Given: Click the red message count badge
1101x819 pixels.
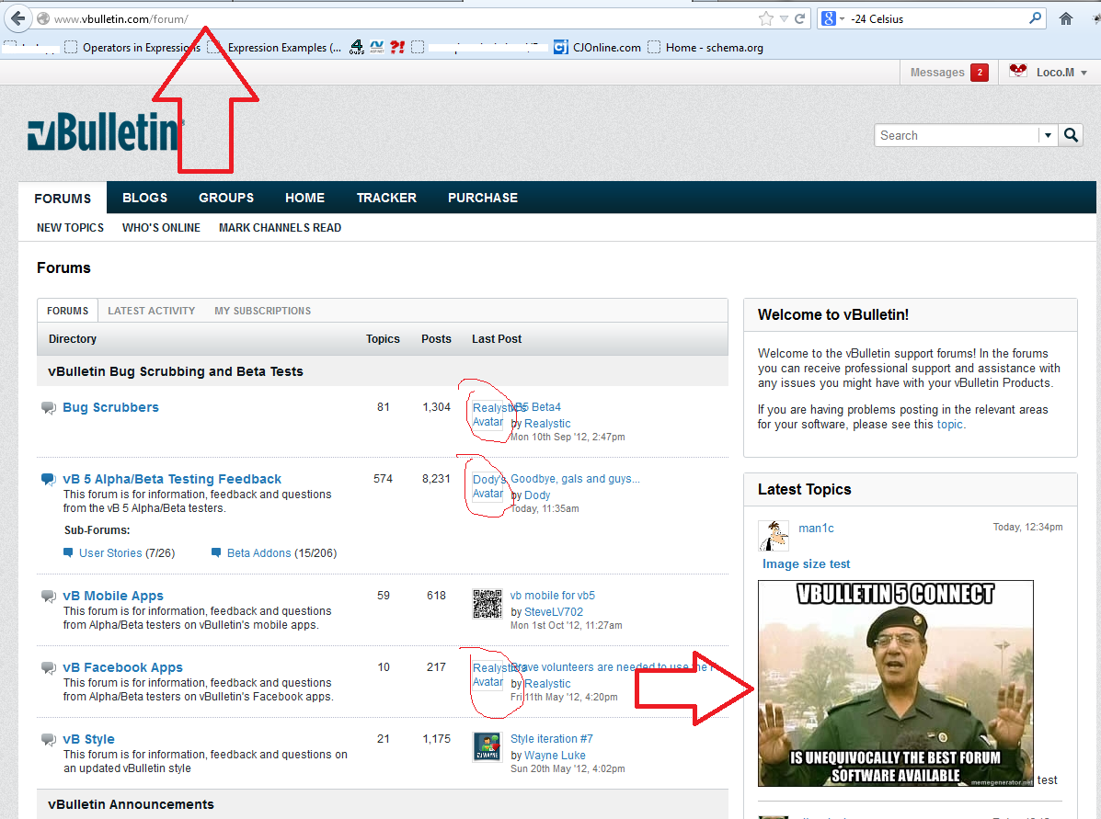Looking at the screenshot, I should pyautogui.click(x=980, y=73).
